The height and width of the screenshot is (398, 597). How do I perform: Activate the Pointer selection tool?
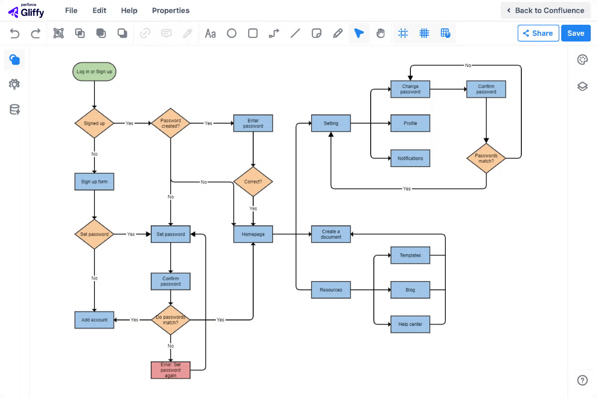[x=359, y=33]
